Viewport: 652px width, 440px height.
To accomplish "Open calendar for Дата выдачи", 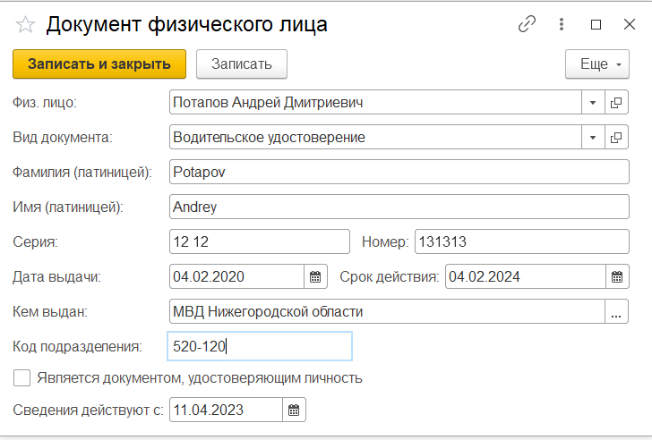I will pos(315,276).
